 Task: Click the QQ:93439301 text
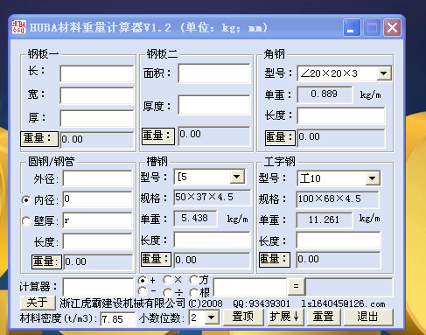coord(262,304)
